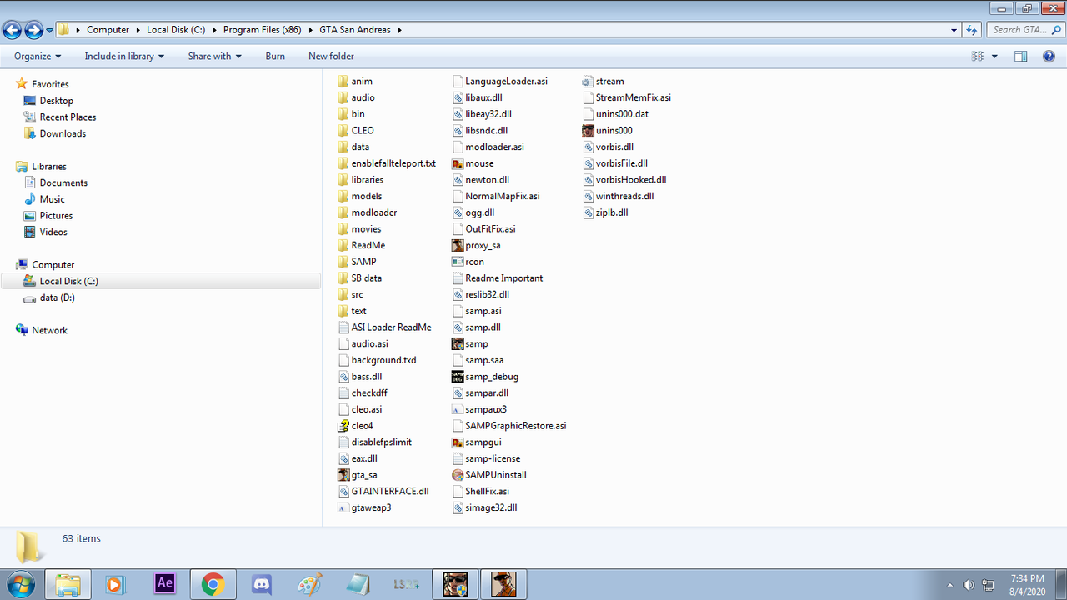Open the Help question mark icon
The image size is (1067, 600).
point(1049,56)
